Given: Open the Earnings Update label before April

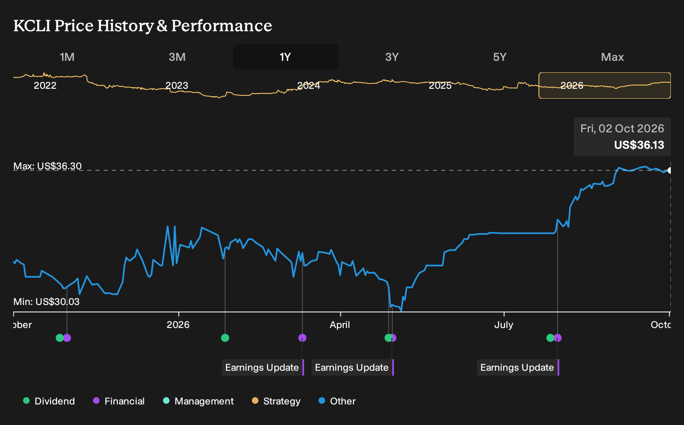Looking at the screenshot, I should (263, 367).
